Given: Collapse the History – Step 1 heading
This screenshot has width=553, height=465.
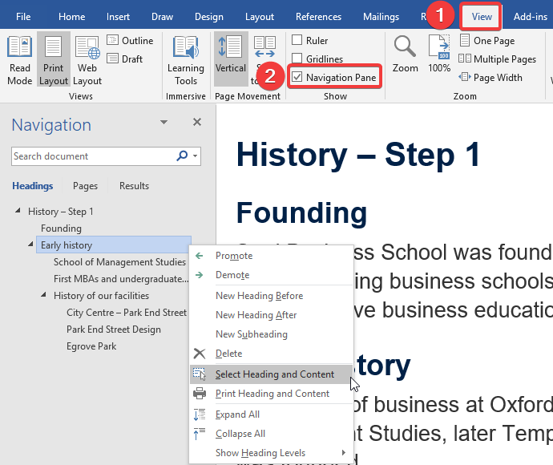Looking at the screenshot, I should 18,211.
